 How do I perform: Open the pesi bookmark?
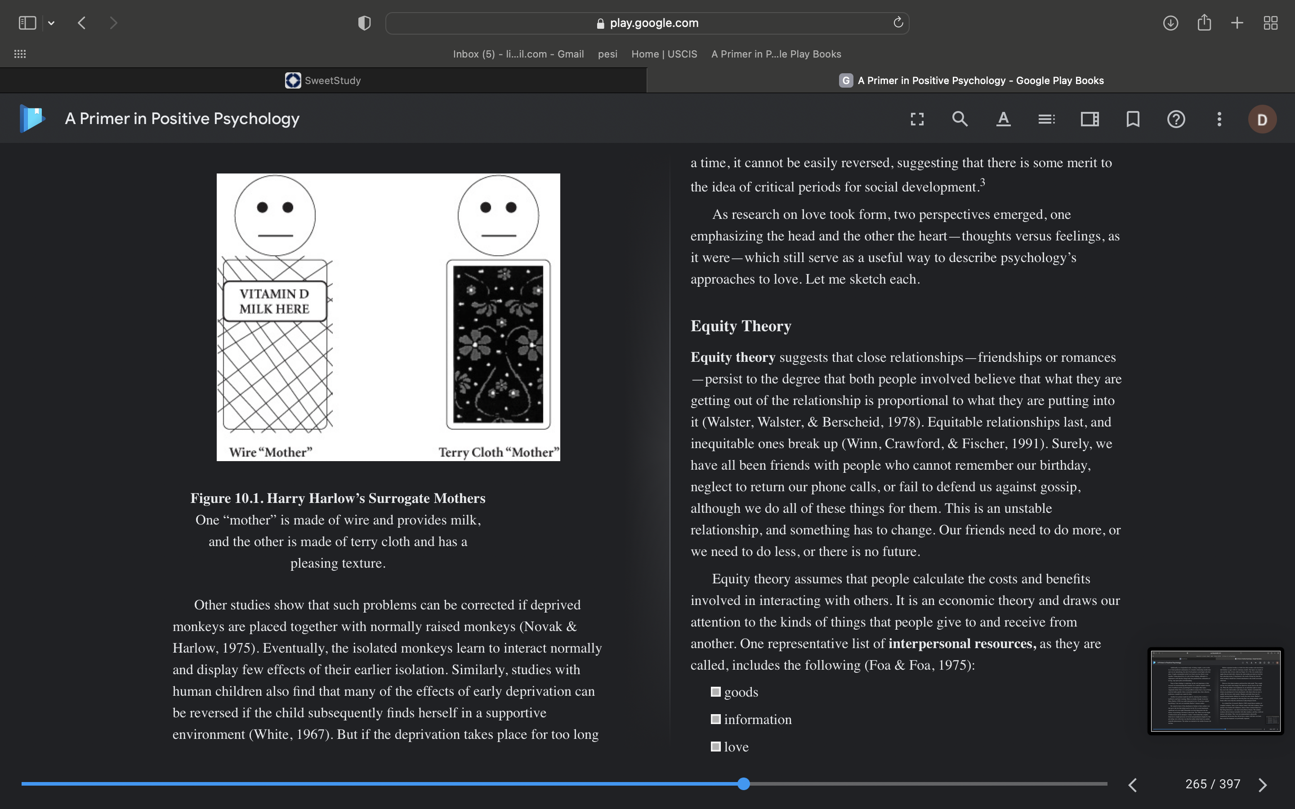pyautogui.click(x=607, y=54)
